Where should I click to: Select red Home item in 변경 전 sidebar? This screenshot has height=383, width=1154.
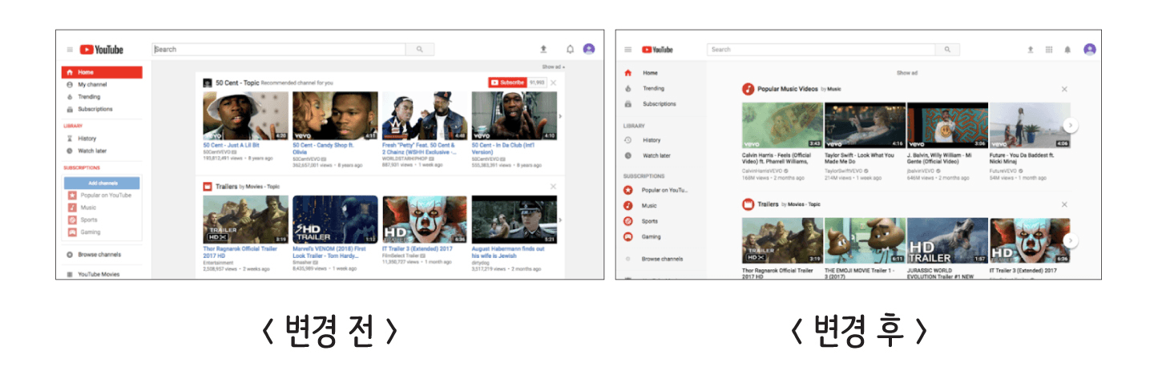tap(102, 72)
